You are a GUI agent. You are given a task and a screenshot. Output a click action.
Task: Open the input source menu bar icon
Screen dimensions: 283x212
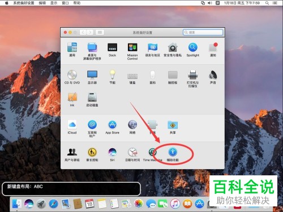point(218,3)
